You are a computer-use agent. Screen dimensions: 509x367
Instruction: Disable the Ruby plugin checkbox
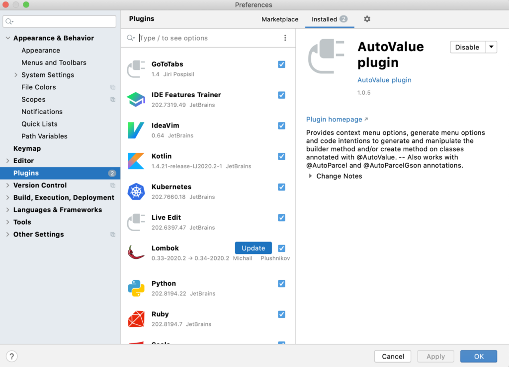[x=281, y=314]
